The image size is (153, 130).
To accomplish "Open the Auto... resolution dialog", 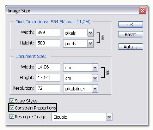I will (130, 47).
